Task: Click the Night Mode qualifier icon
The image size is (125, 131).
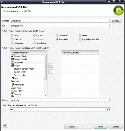Action: 12,91
